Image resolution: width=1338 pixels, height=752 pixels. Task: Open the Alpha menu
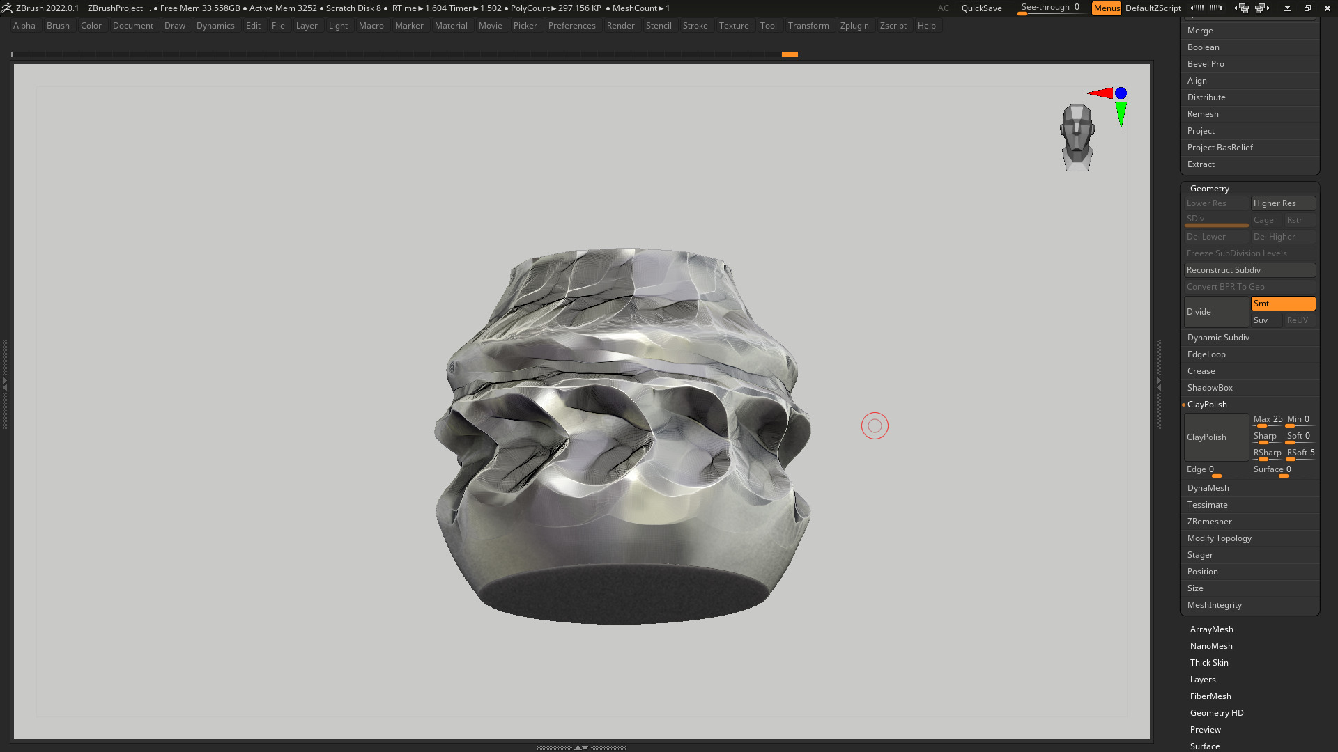tap(24, 26)
